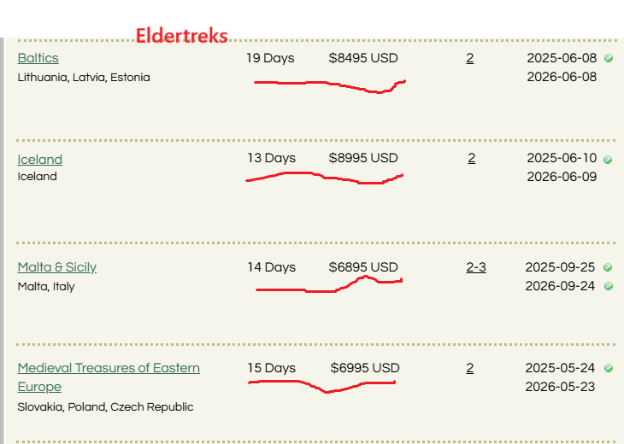This screenshot has width=624, height=444.
Task: Click green availability dot beside 2025-05-24
Action: pyautogui.click(x=609, y=368)
